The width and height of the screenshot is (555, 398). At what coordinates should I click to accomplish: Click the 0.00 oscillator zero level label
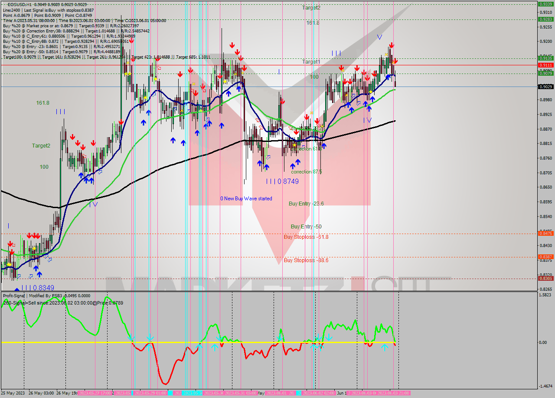(543, 343)
